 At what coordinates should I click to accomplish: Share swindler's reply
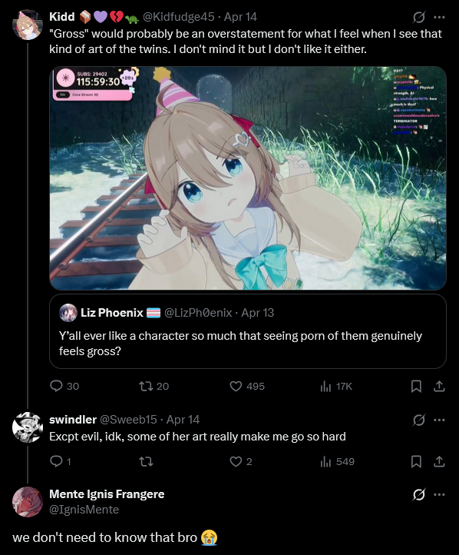point(439,461)
